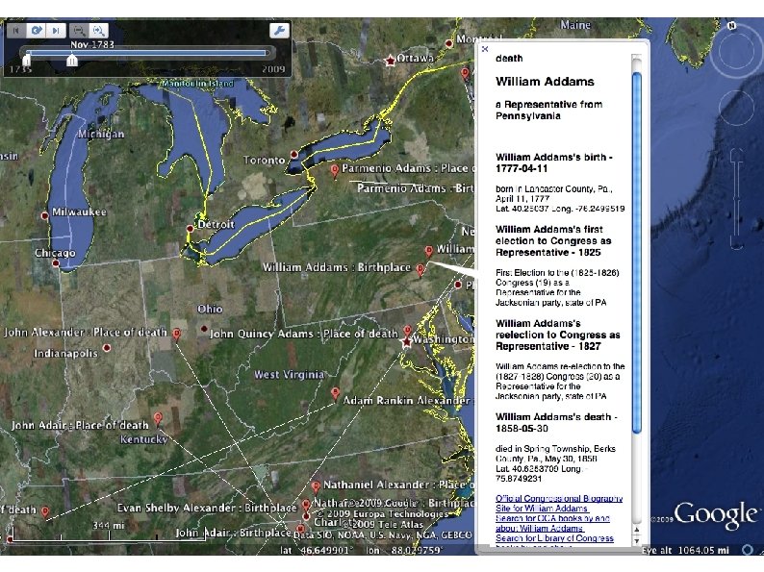764x572 pixels.
Task: Click the Toronto city dot
Action: pyautogui.click(x=293, y=155)
